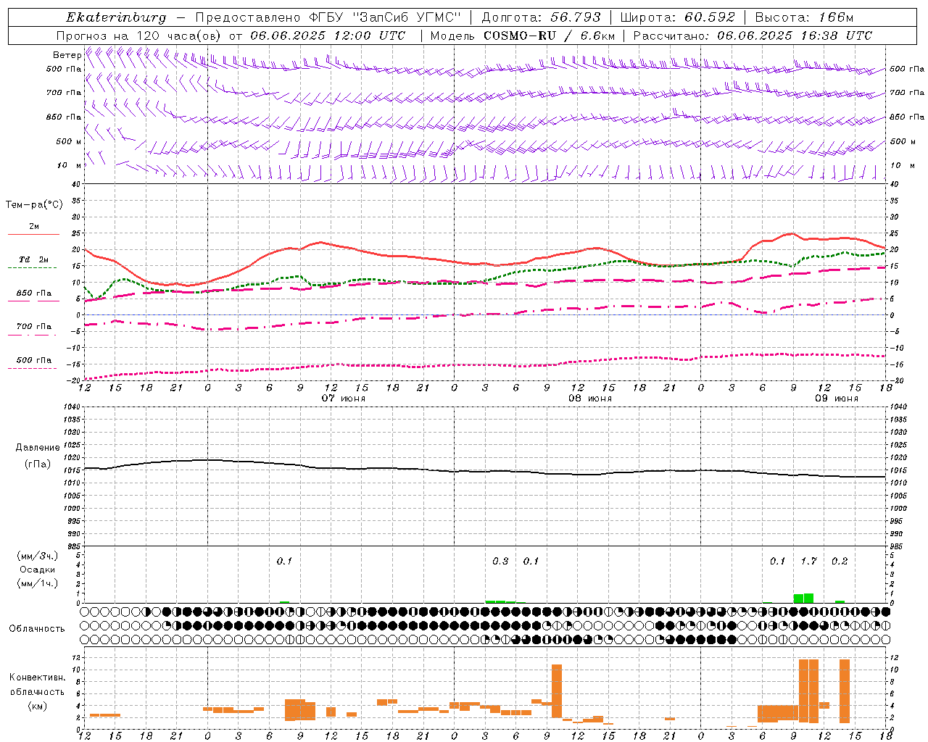The width and height of the screenshot is (928, 742).
Task: Click the '(км)' convective height unit
Action: pos(38,706)
